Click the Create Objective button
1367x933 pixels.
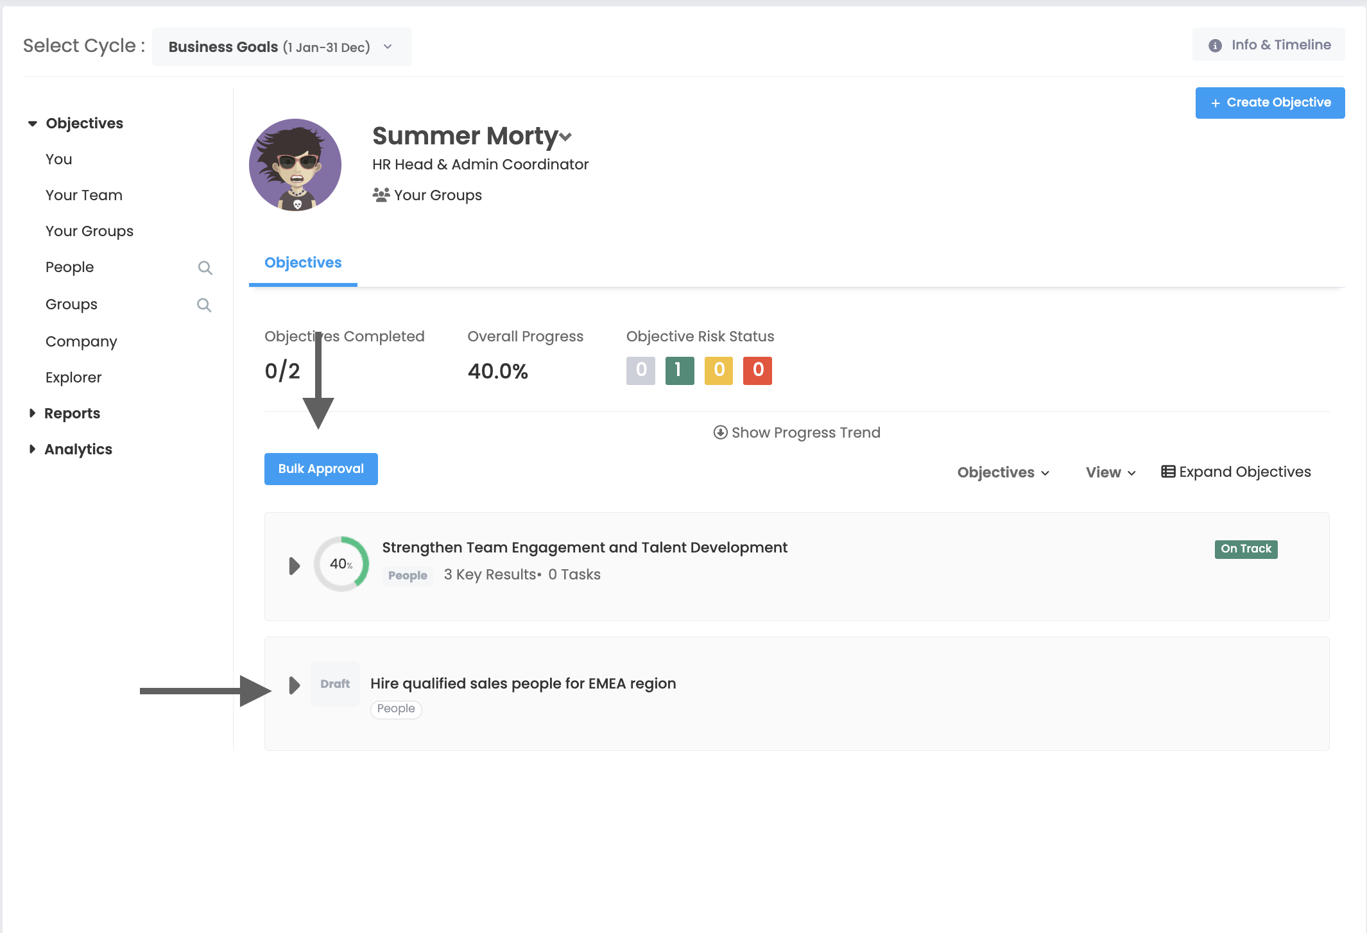1269,103
